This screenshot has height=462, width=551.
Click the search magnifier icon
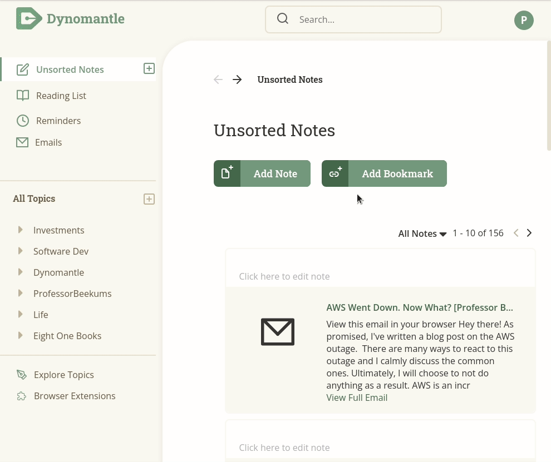(x=283, y=18)
